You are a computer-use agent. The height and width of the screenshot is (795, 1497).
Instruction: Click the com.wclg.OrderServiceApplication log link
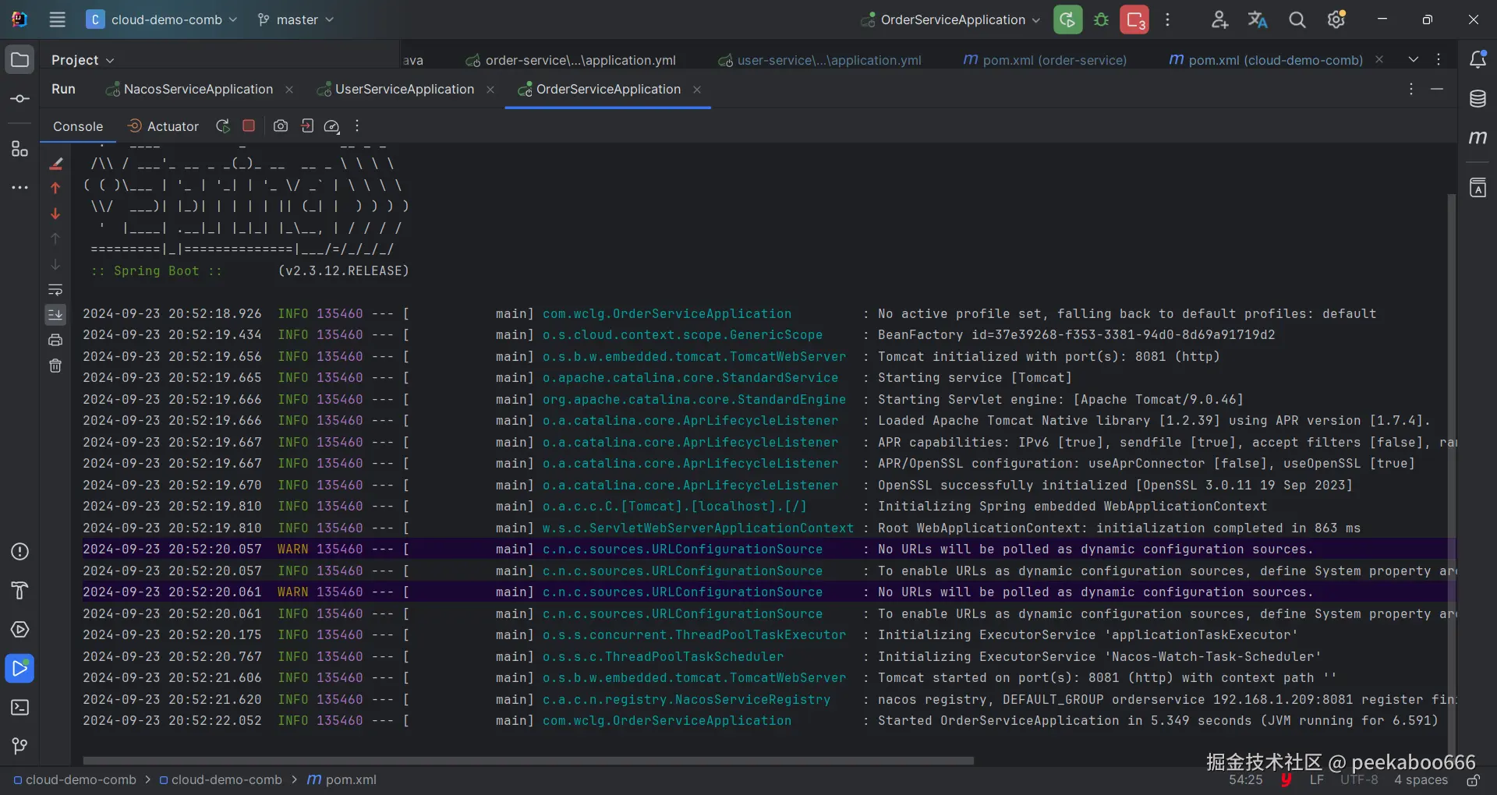(667, 313)
